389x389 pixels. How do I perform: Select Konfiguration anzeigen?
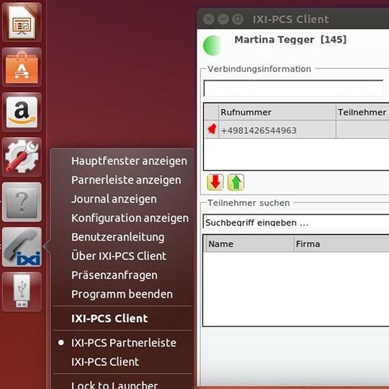pyautogui.click(x=130, y=218)
